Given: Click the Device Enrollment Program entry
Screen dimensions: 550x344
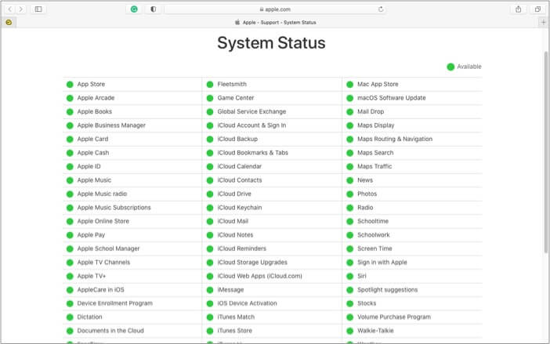Looking at the screenshot, I should (x=114, y=303).
